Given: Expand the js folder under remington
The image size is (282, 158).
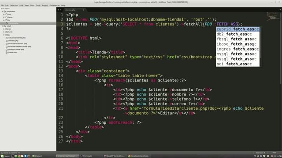Looking at the screenshot, I should pos(4,20).
